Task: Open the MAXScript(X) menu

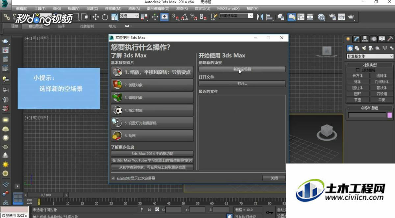Action: click(228, 9)
